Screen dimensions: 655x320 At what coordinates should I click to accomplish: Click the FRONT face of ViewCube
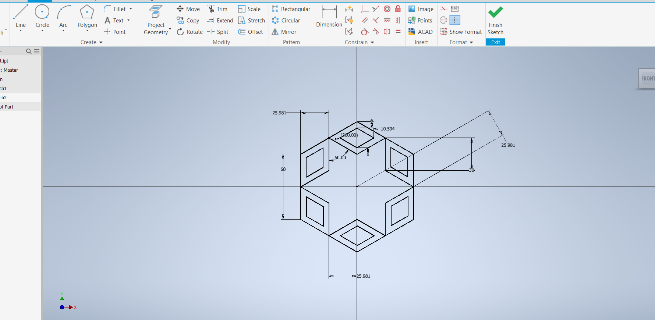(x=647, y=79)
